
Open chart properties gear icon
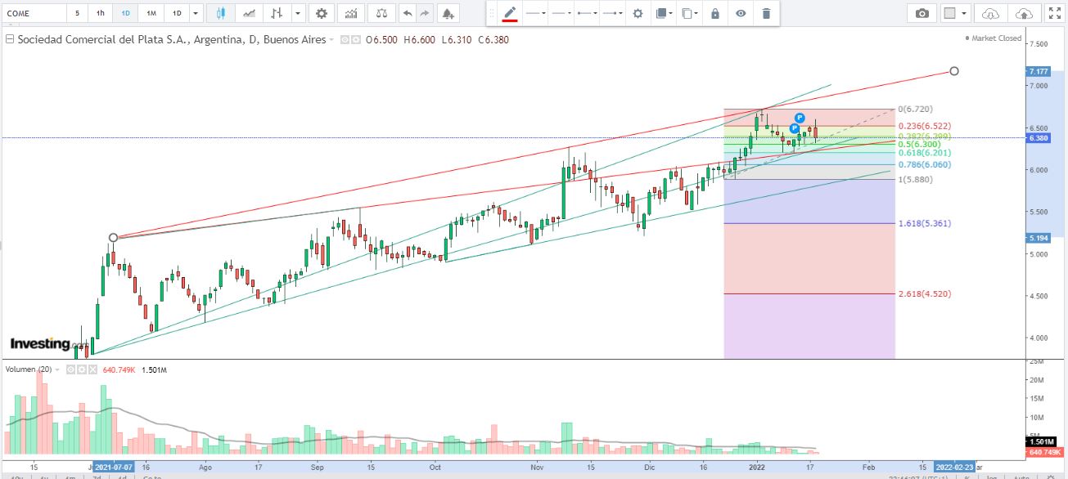pyautogui.click(x=322, y=13)
